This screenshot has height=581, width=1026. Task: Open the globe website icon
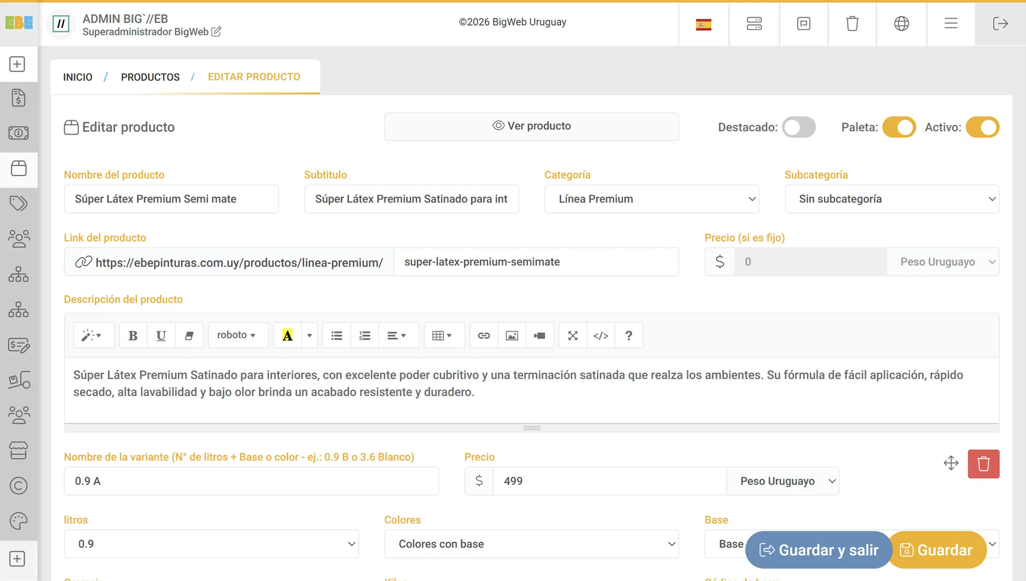tap(902, 23)
